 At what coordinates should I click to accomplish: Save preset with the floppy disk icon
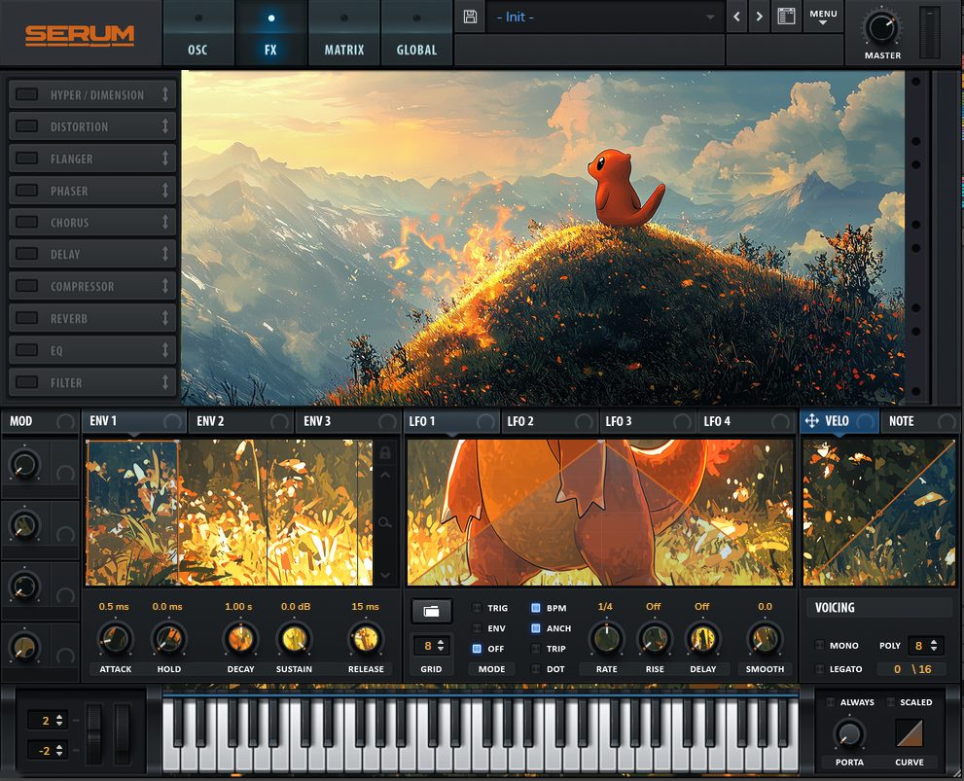tap(470, 17)
